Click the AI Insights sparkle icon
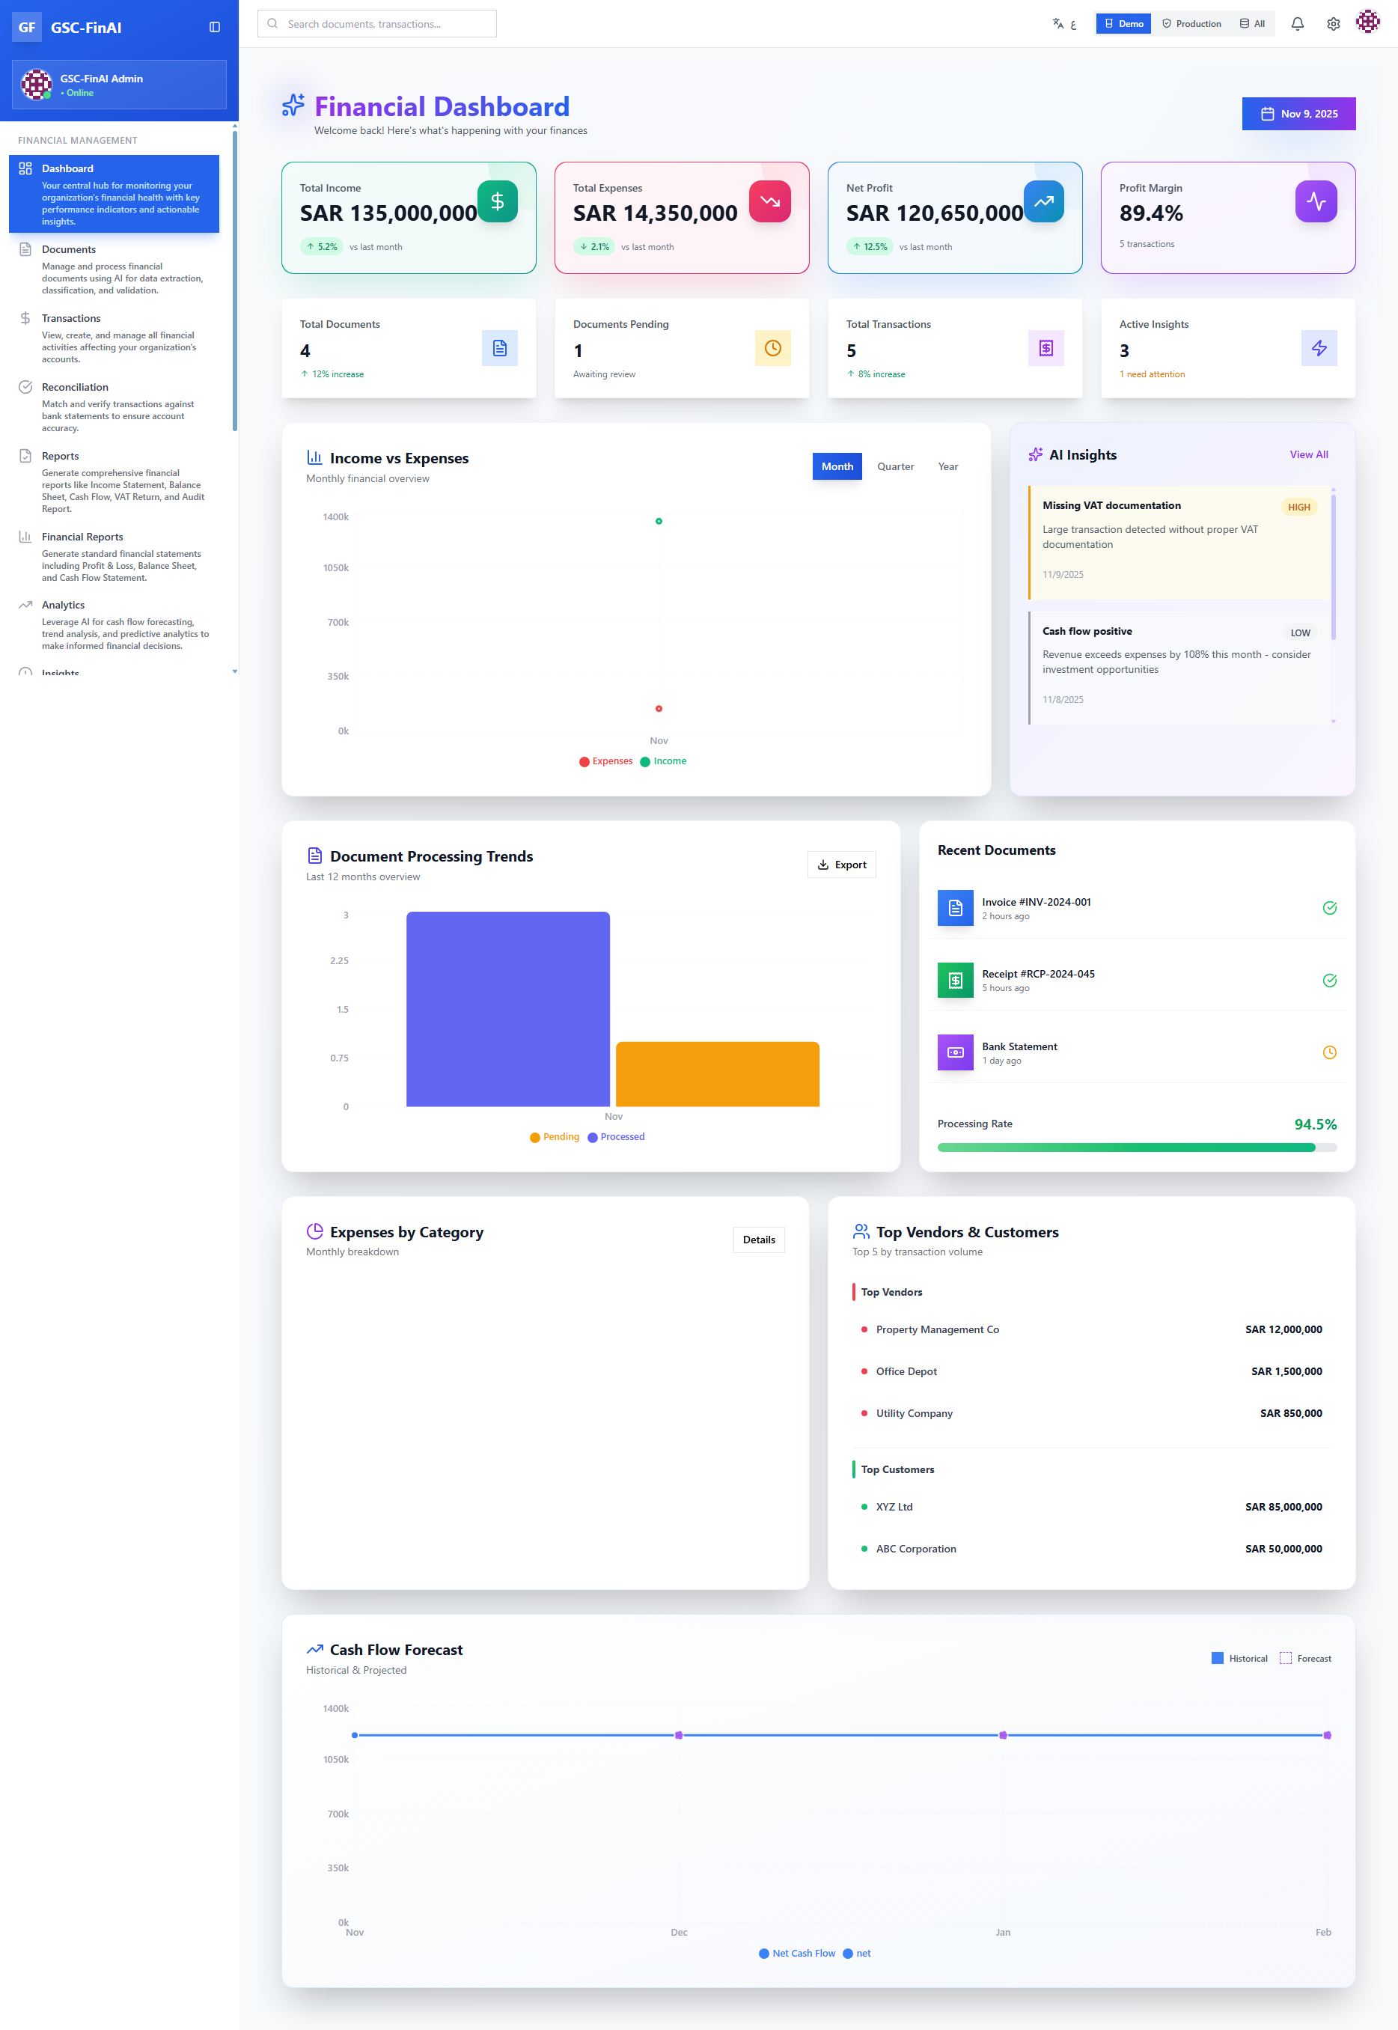 [x=1035, y=454]
